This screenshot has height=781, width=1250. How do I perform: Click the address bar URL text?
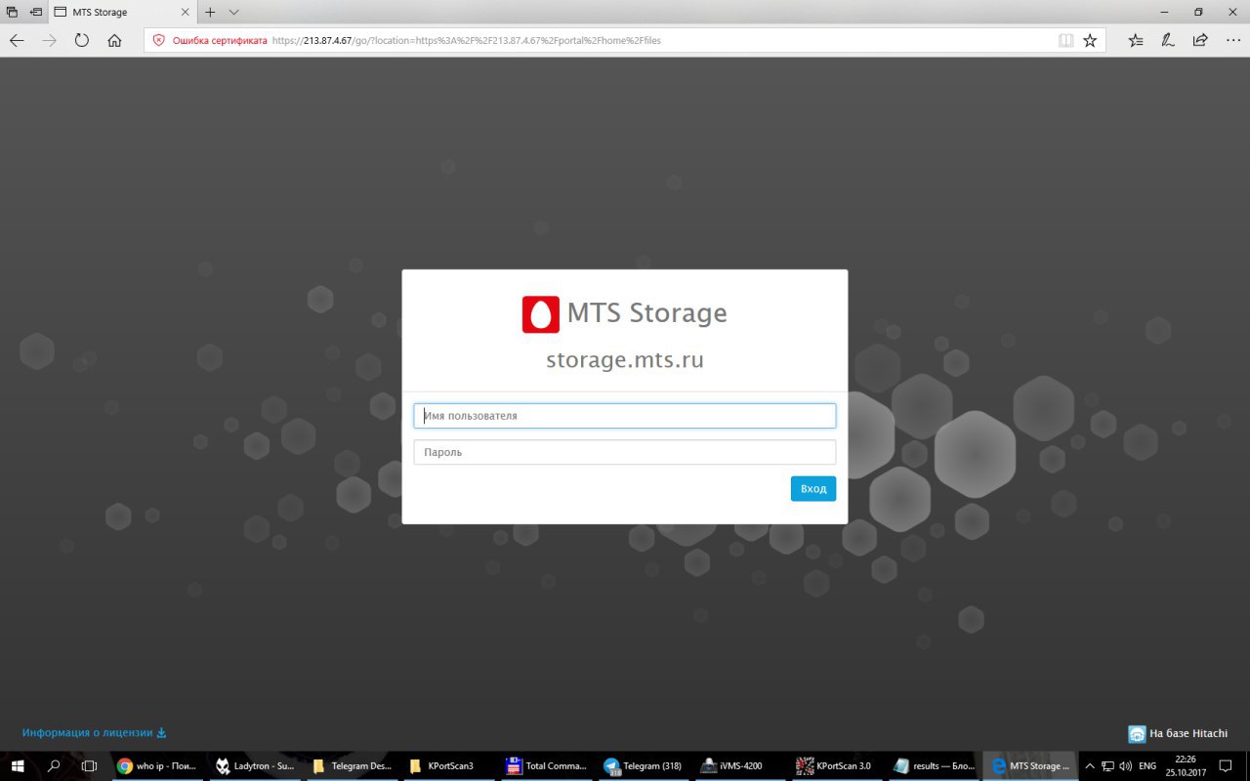[467, 41]
